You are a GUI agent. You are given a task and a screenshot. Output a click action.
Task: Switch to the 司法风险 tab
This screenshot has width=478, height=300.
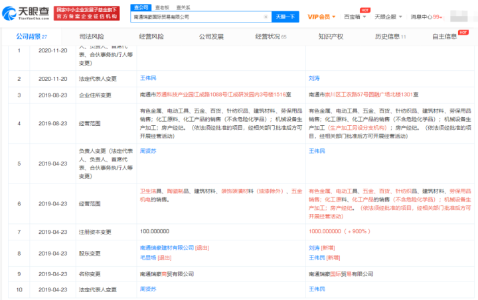(94, 36)
